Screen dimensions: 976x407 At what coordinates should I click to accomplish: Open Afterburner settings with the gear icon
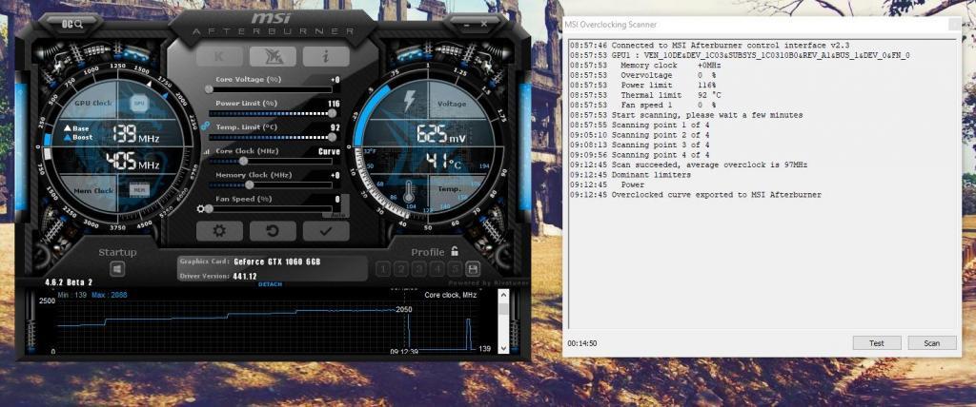[219, 230]
